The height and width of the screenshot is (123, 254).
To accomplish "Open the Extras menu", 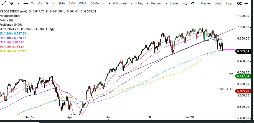I will point(174,4).
